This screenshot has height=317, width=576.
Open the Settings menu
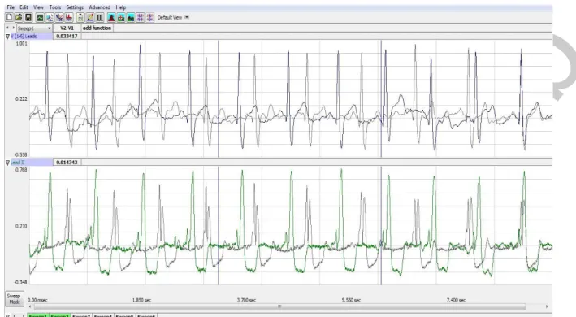click(x=75, y=7)
